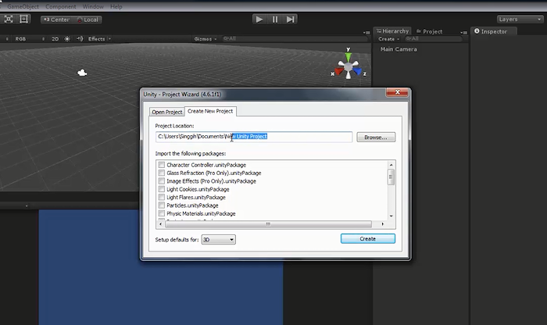Check Particles.unityPackage checkbox
The width and height of the screenshot is (547, 325).
click(162, 205)
